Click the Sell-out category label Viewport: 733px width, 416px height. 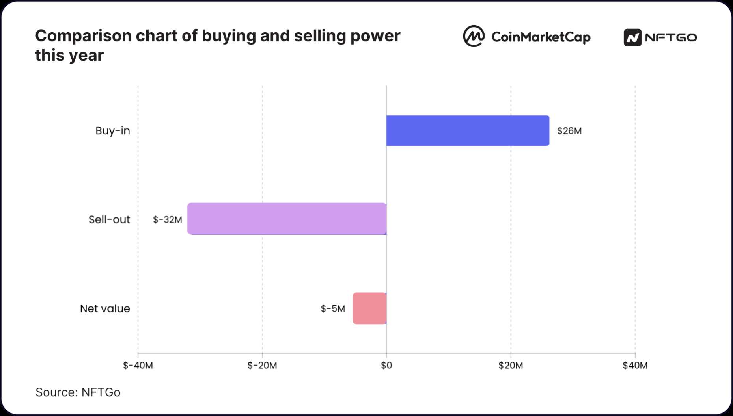pyautogui.click(x=109, y=219)
